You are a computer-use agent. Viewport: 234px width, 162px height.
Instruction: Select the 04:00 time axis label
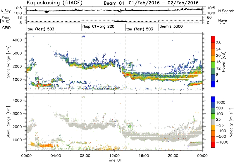(x=56, y=156)
